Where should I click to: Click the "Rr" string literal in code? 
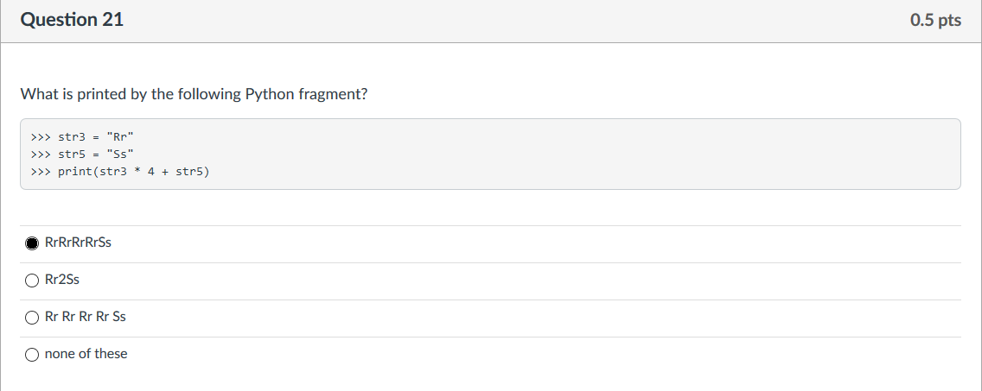pos(120,136)
